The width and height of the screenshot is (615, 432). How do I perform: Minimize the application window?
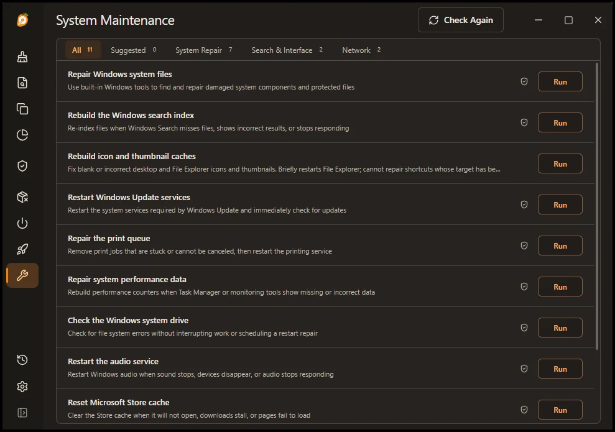539,20
